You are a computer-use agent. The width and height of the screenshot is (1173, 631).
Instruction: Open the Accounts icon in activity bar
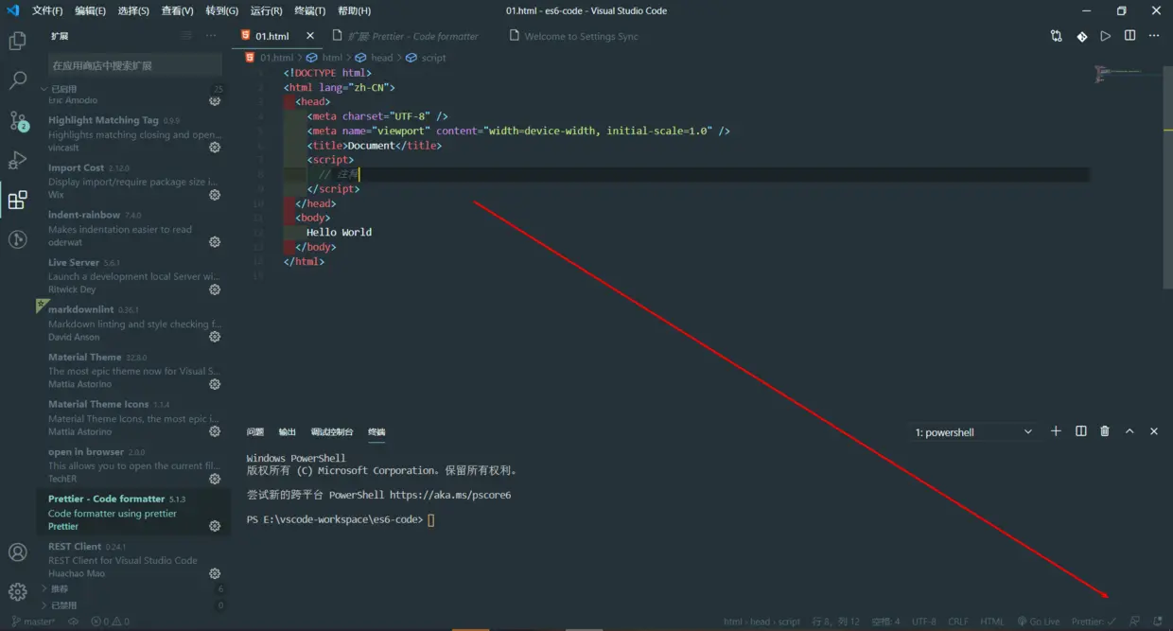tap(17, 552)
